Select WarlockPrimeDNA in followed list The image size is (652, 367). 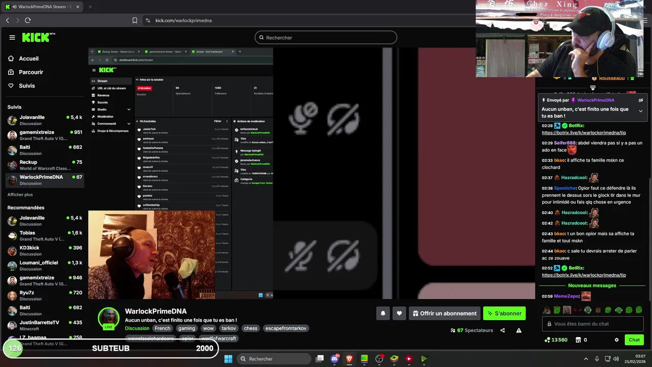click(x=44, y=180)
